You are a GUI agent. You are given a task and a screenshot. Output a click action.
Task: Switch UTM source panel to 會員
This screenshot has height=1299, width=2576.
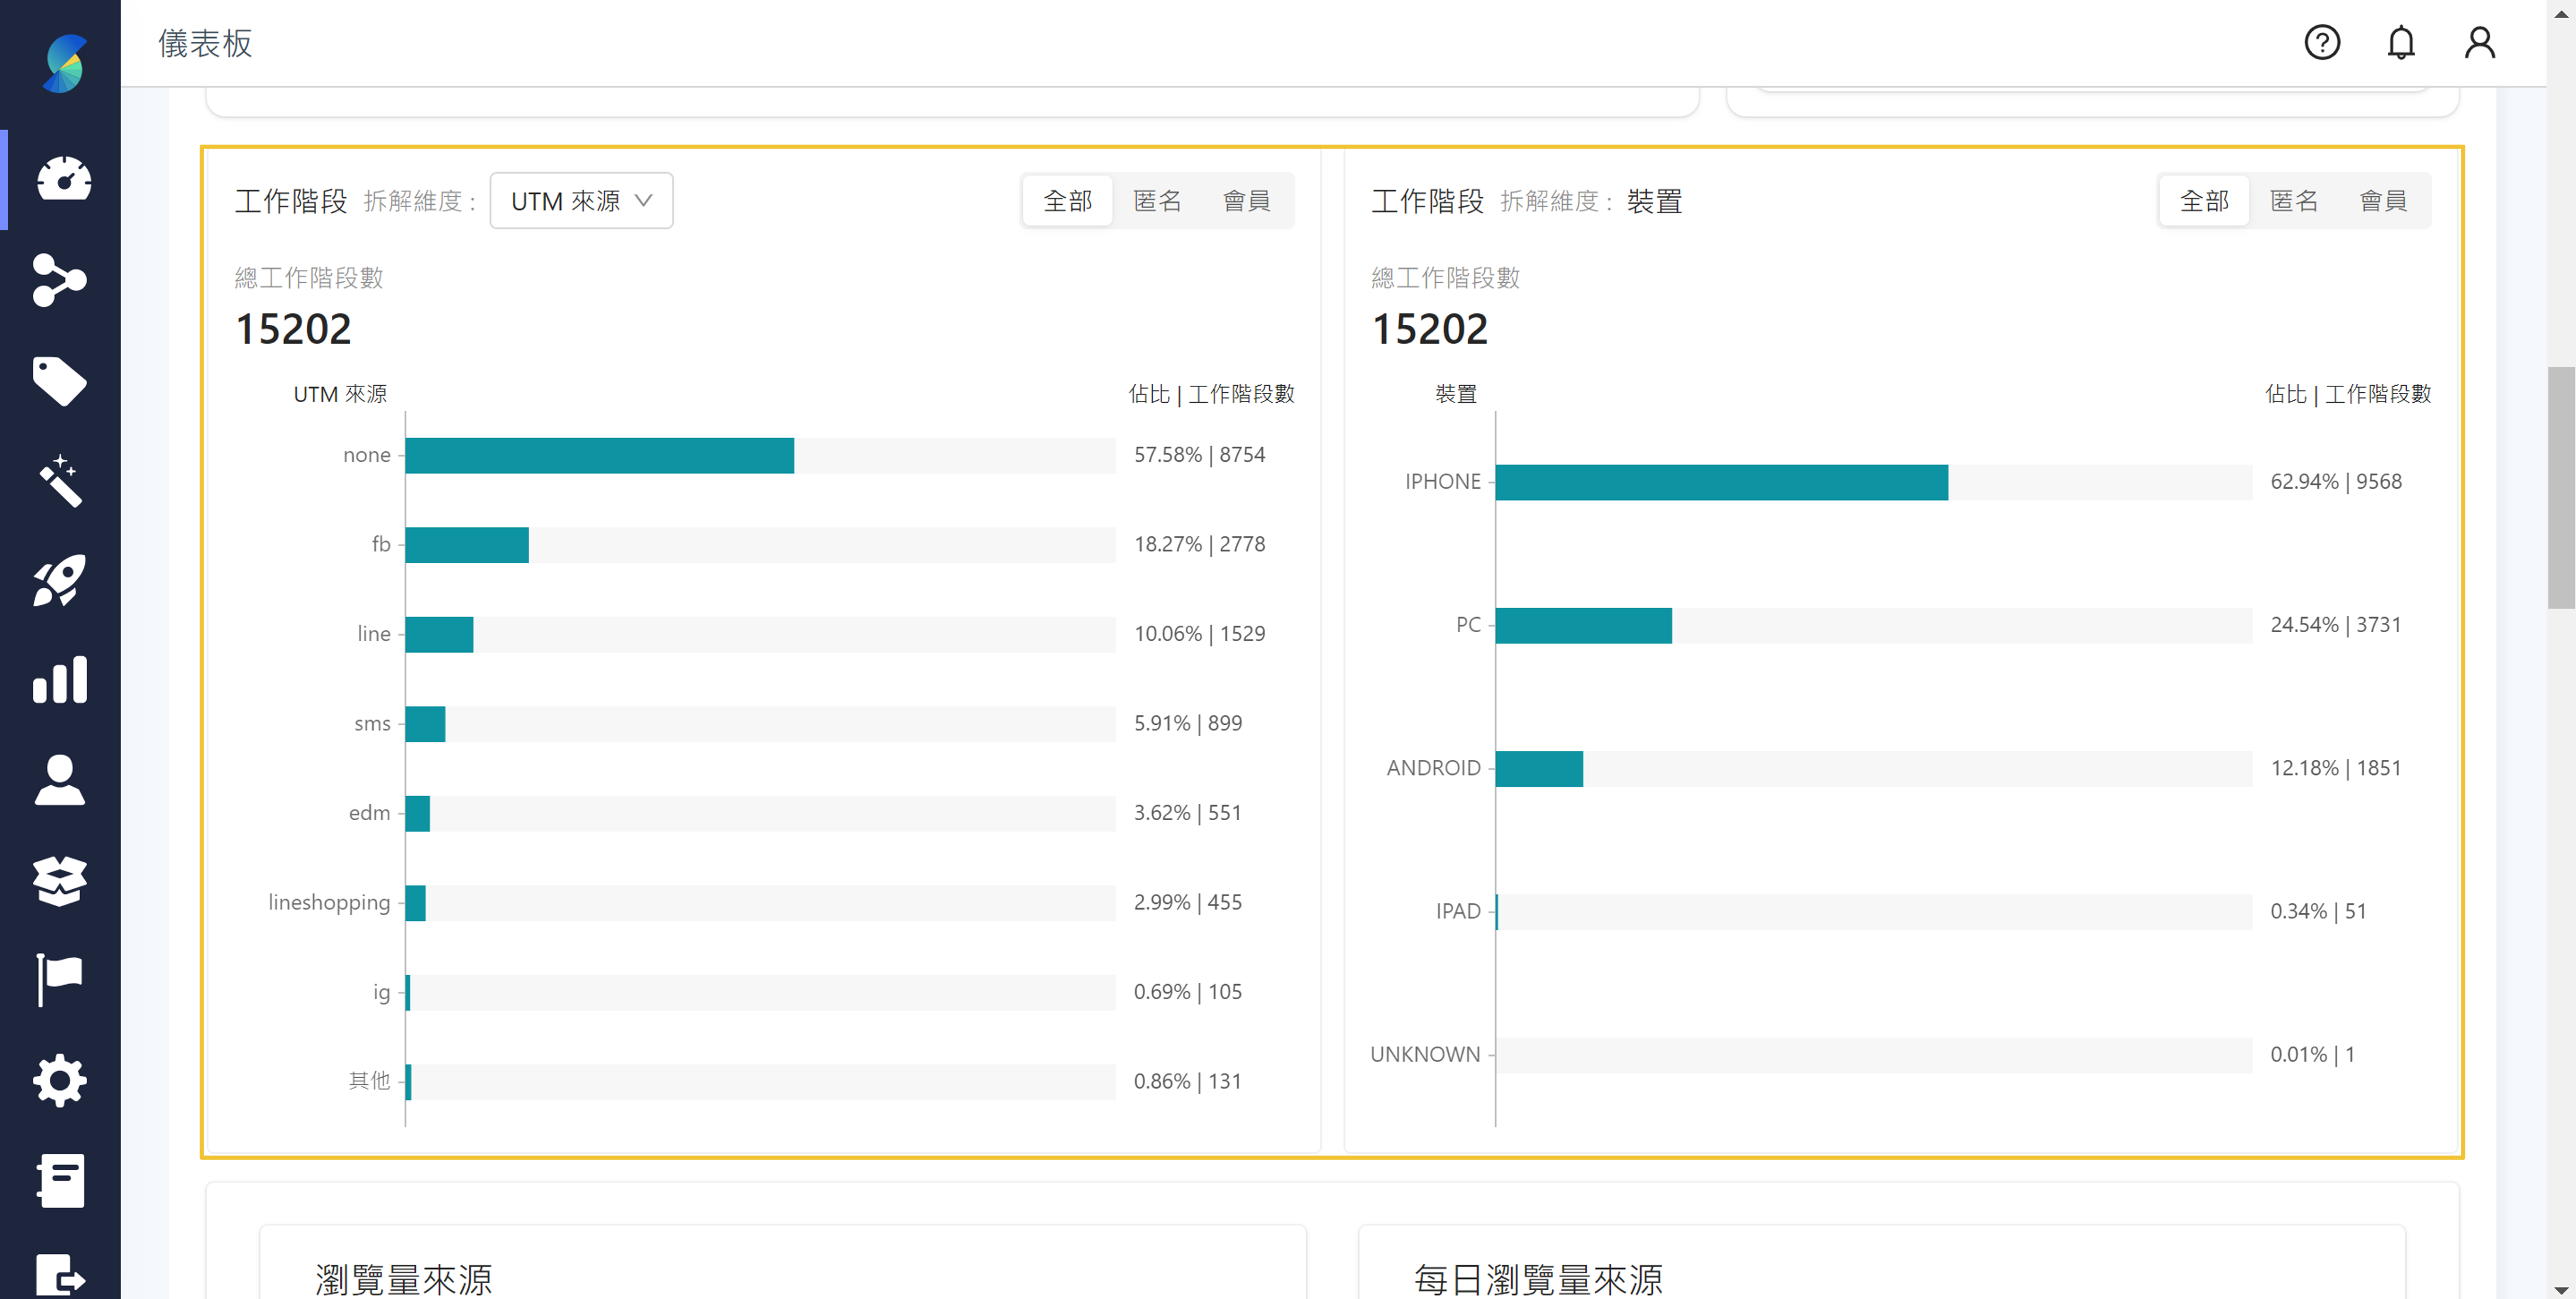click(1246, 201)
